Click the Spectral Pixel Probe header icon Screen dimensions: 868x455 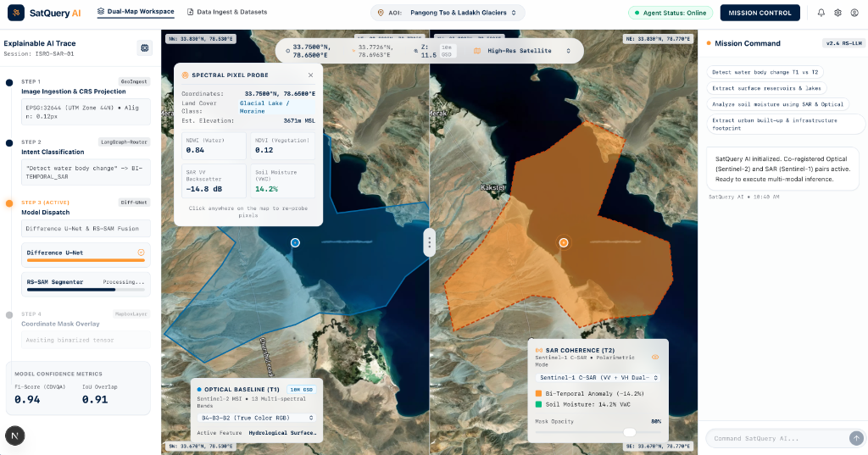tap(185, 75)
